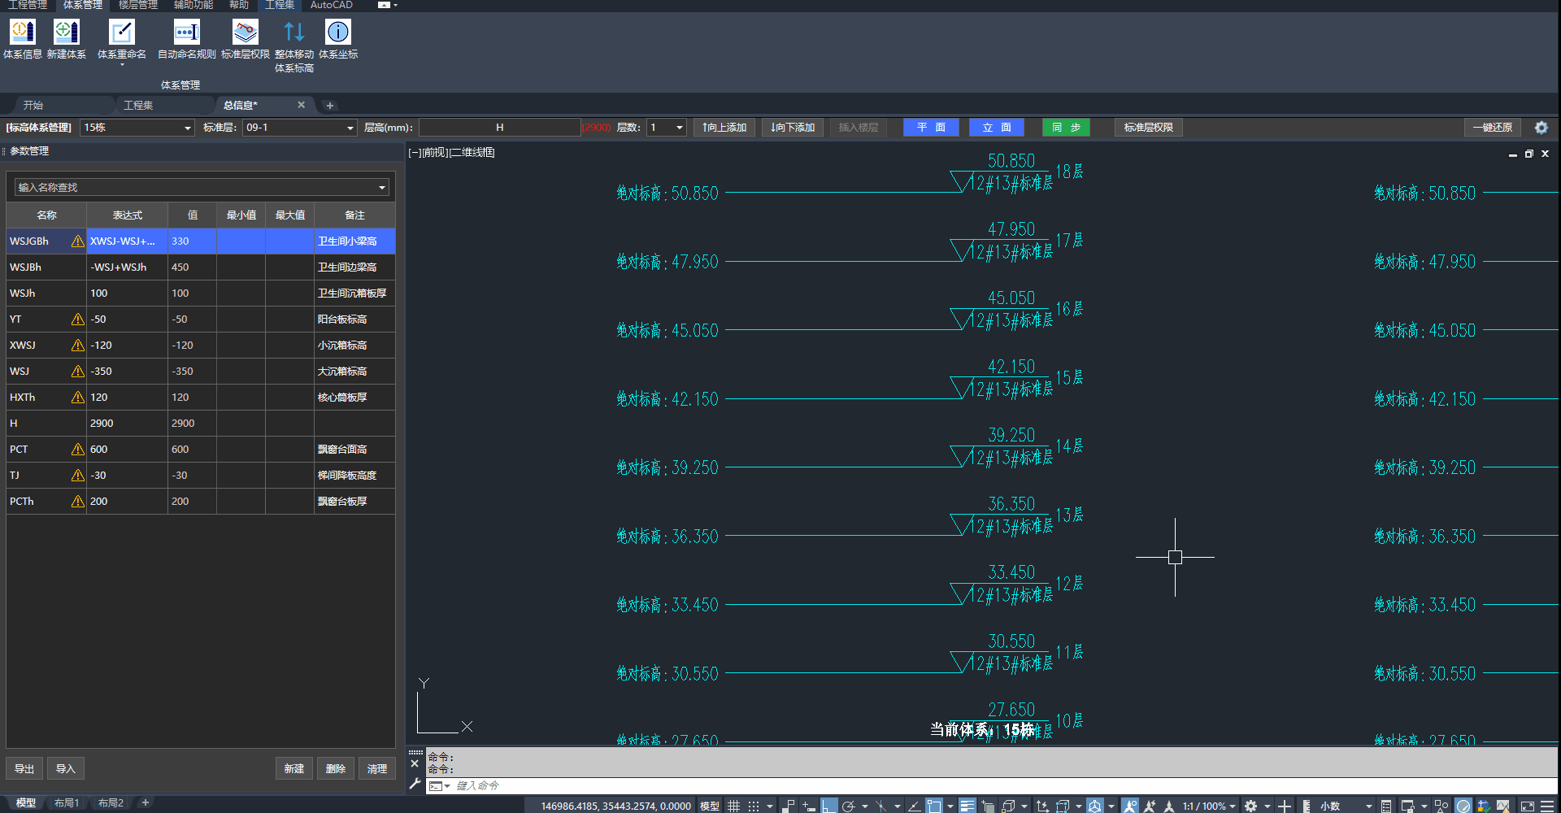Expand the 标准层 09-1 dropdown

click(299, 128)
